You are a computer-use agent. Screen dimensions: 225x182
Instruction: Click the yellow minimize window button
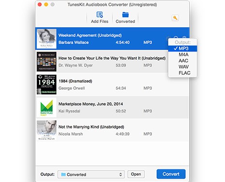click(x=46, y=4)
